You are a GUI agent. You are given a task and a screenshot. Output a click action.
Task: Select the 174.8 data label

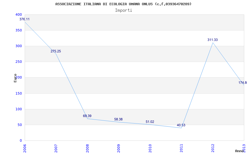243,83
